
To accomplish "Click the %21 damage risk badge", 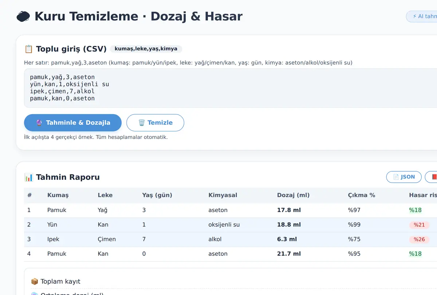I will (419, 225).
